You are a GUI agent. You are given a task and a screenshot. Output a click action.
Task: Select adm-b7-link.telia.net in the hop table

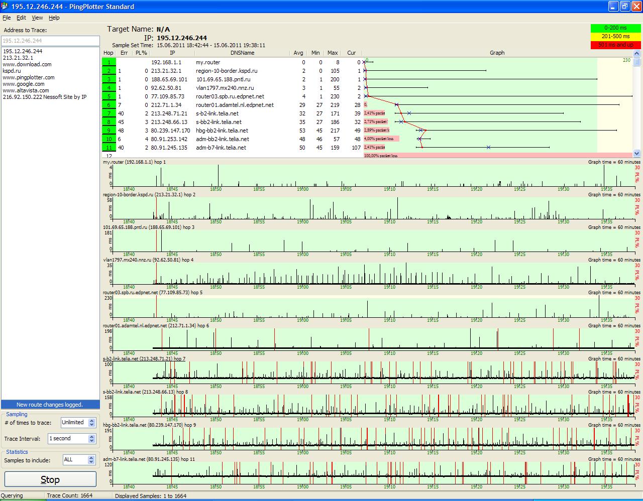221,148
